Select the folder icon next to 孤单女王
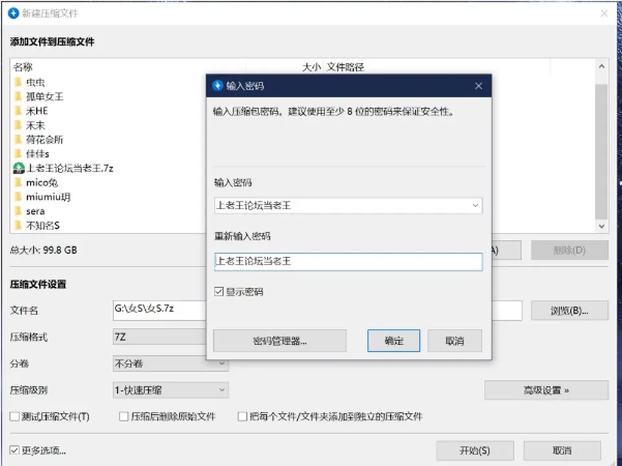The image size is (622, 466). 18,97
